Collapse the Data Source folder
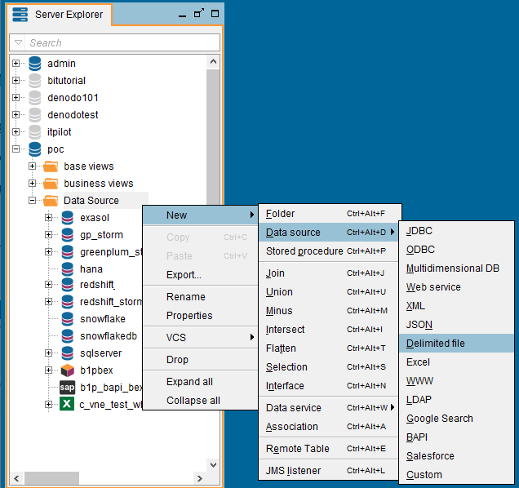The height and width of the screenshot is (488, 519). pyautogui.click(x=32, y=201)
